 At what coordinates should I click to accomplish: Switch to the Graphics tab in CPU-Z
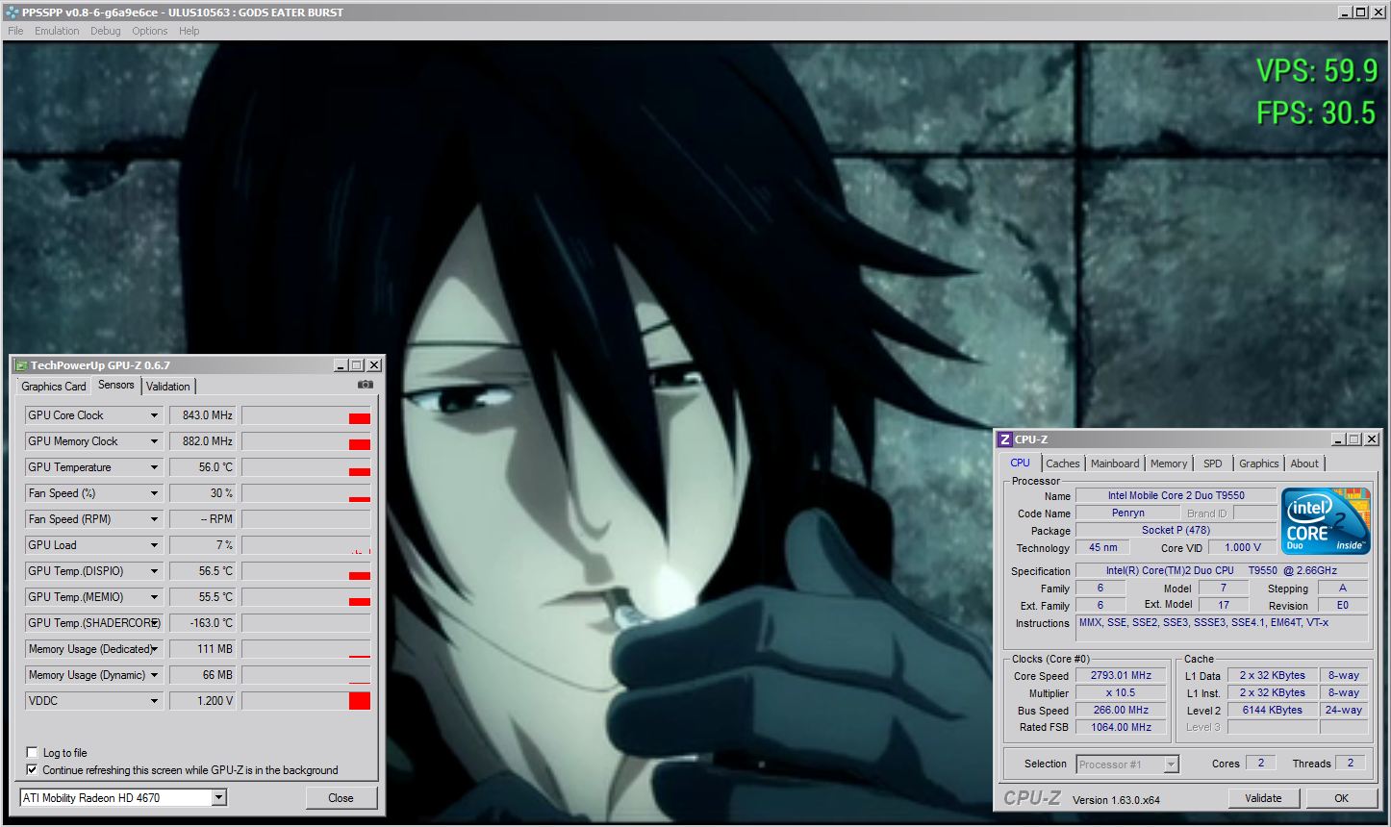[1259, 464]
